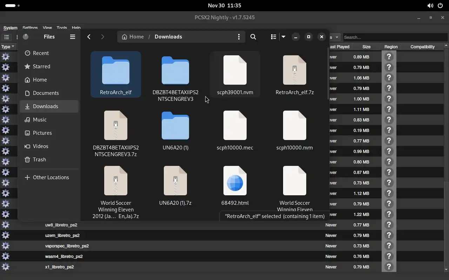The height and width of the screenshot is (280, 449).
Task: Click the region question mark for 1.22 MB row
Action: tap(389, 214)
